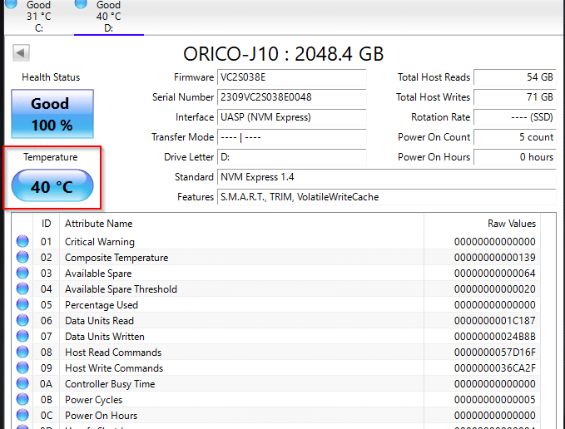Click raw value 00000000000064
Viewport: 565px width, 429px height.
(495, 274)
